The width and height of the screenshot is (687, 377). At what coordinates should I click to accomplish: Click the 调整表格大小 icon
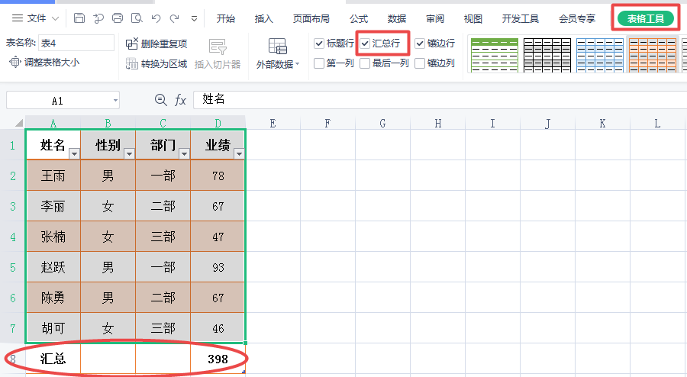(15, 62)
